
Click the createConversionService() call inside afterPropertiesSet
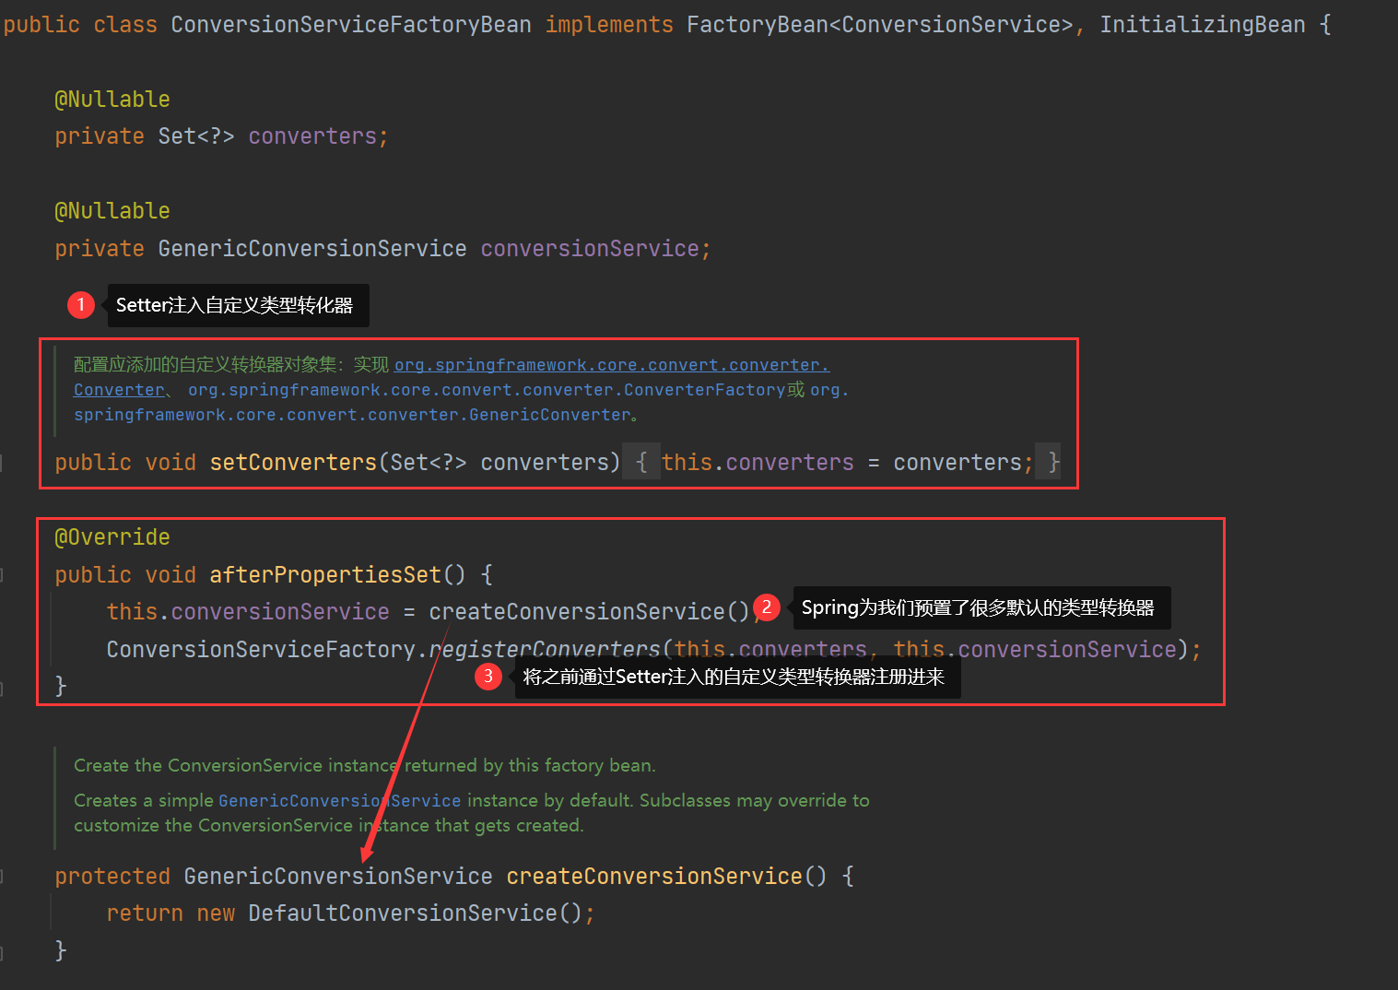pos(589,612)
